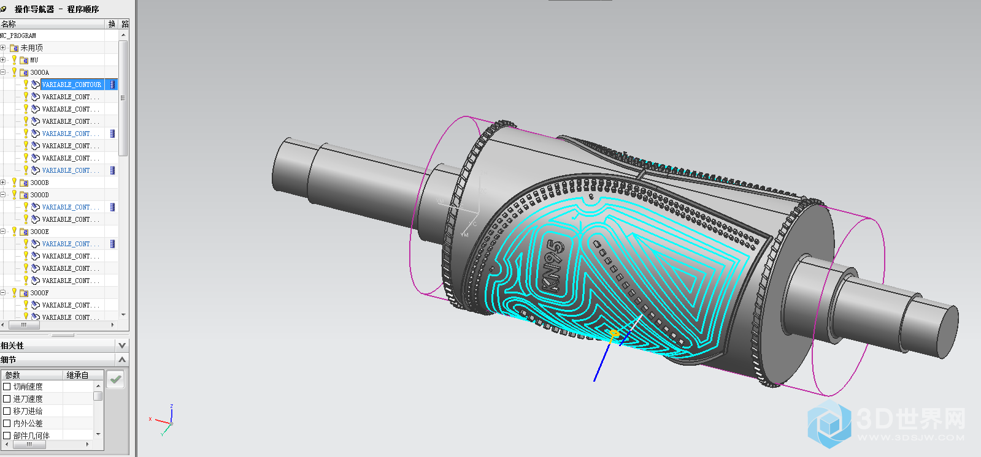Collapse the 3000F tree node
This screenshot has width=981, height=457.
[3, 293]
